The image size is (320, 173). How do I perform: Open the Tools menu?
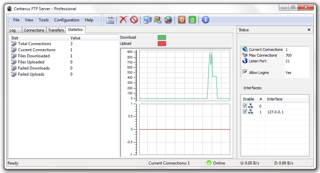point(44,20)
